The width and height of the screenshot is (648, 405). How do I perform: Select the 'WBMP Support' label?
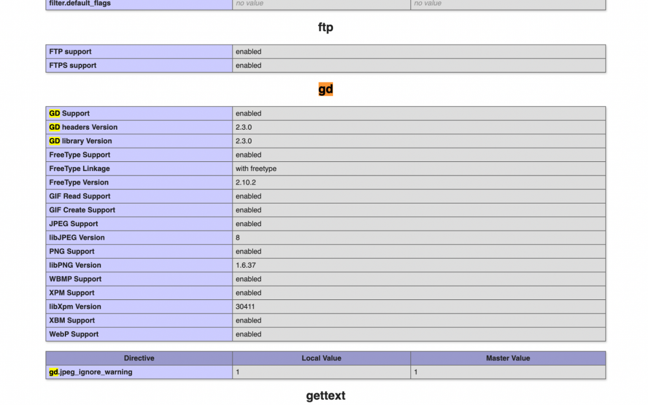[75, 279]
